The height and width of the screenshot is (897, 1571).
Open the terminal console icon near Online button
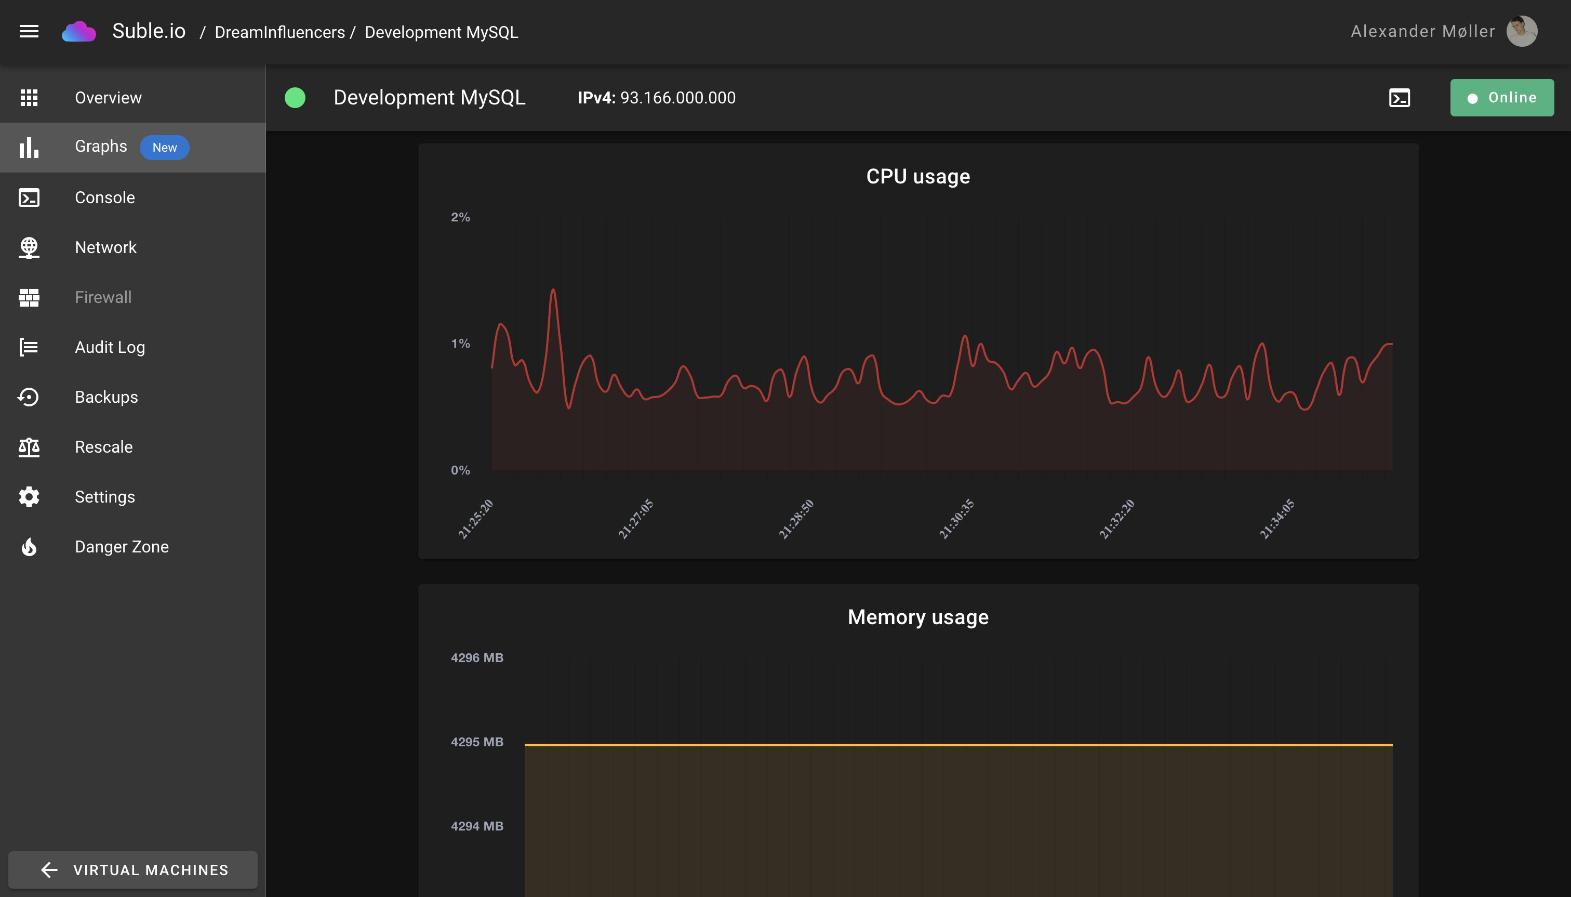click(1401, 97)
